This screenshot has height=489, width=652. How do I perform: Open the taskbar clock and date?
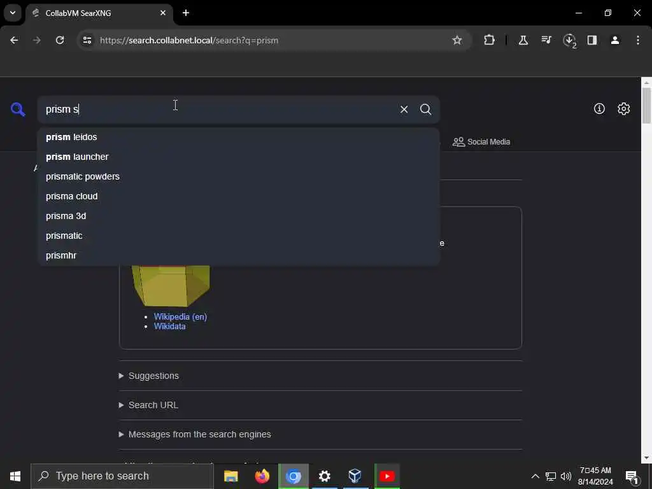(595, 476)
